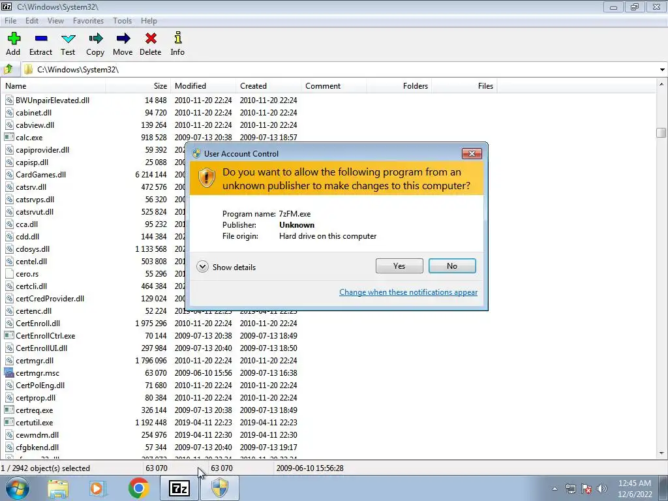Click the scrollbar down arrow
The width and height of the screenshot is (668, 501).
click(661, 453)
